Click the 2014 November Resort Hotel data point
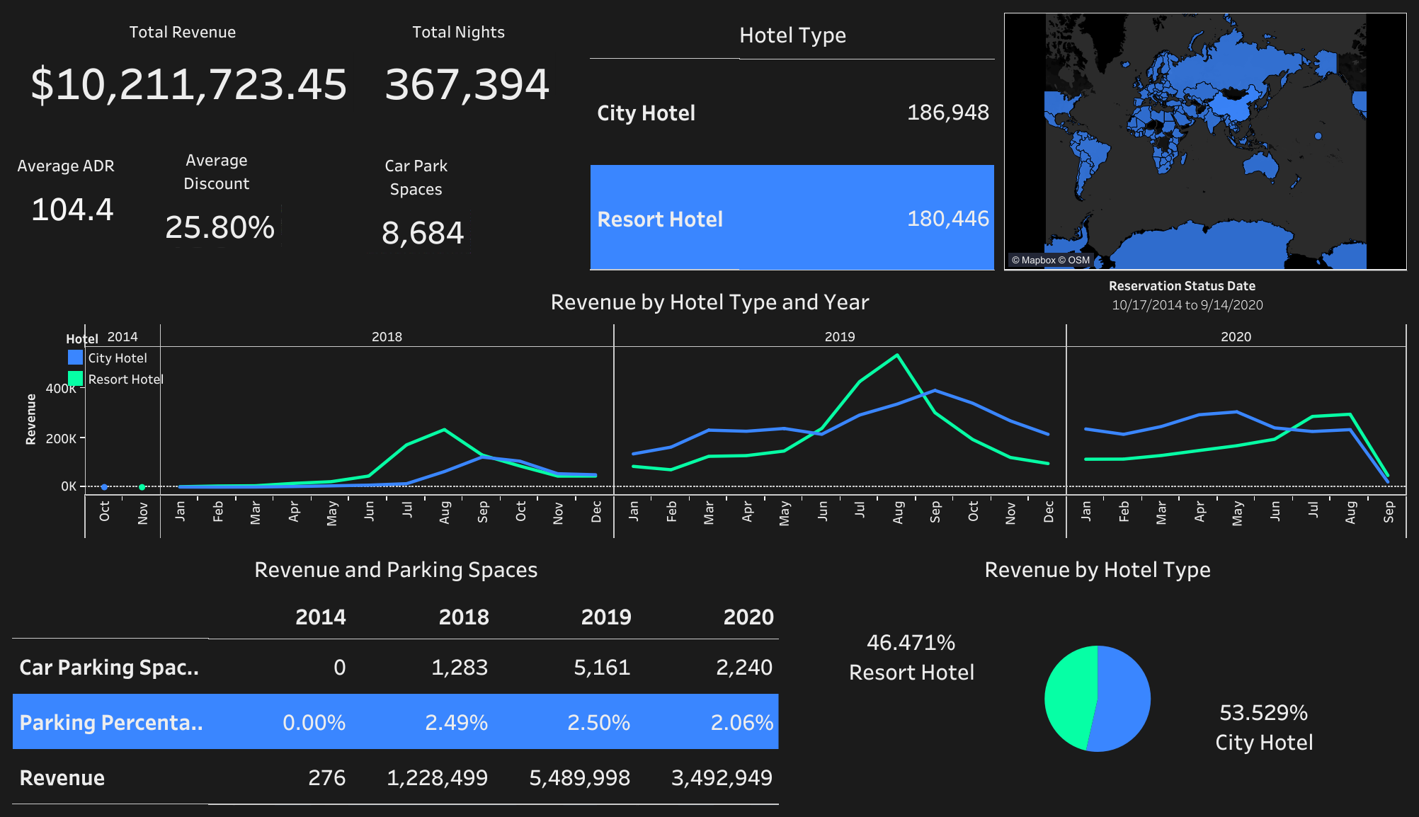Screen dimensions: 1419x817 pos(142,486)
